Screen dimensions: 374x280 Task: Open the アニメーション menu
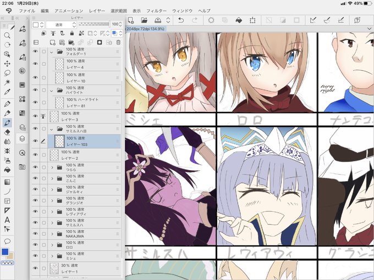(x=69, y=11)
